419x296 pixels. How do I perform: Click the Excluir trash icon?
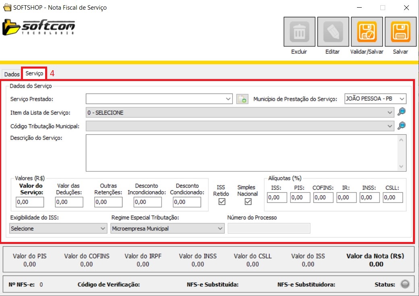point(299,32)
